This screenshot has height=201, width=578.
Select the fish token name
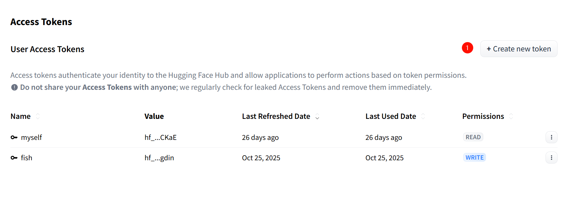(26, 158)
